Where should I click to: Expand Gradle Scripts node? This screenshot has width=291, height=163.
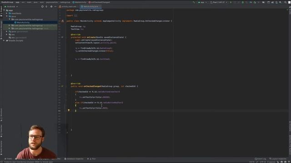(x=4, y=40)
